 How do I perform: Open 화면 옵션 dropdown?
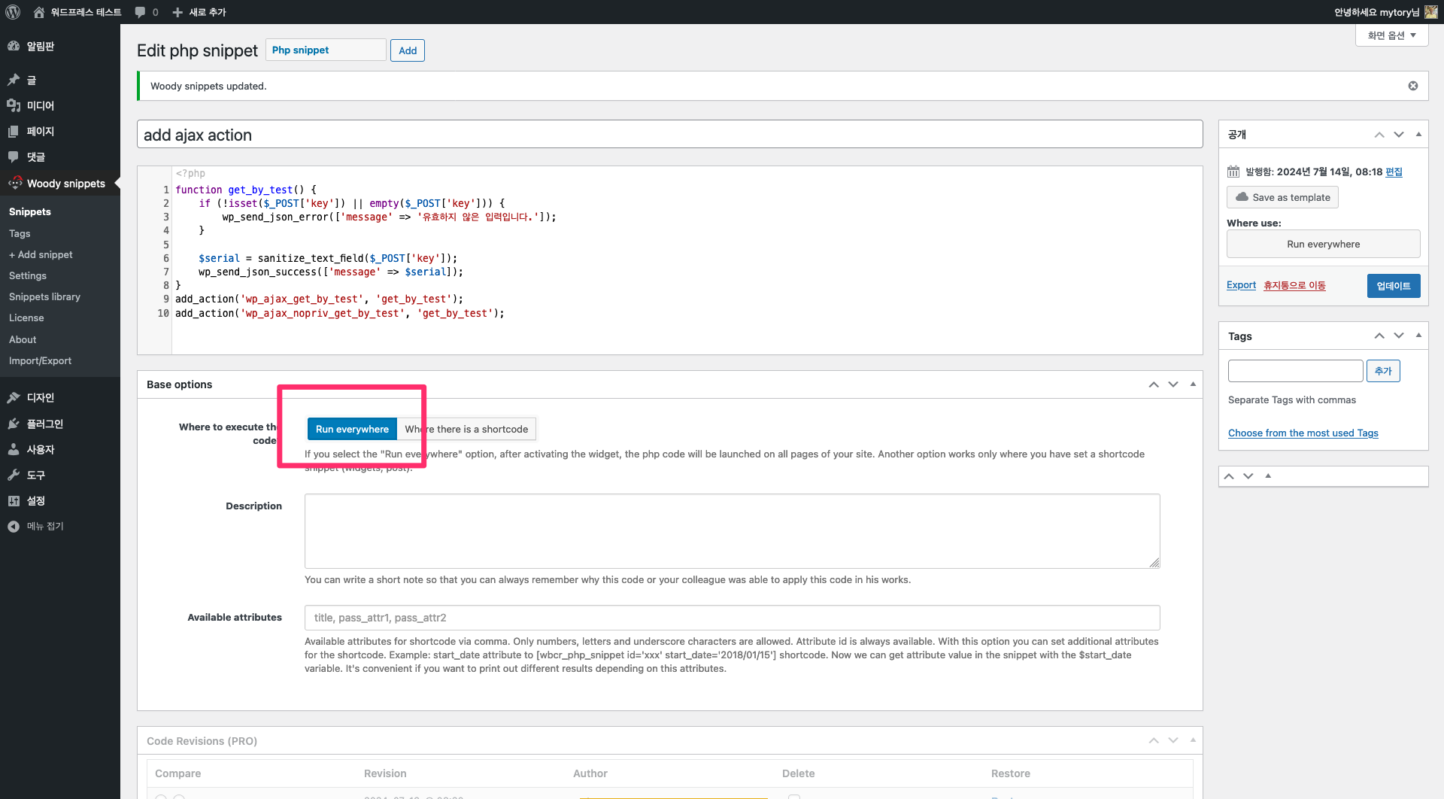pos(1391,35)
